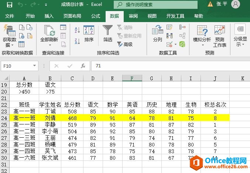Click the Manage Data Model icon
250x173 pixels.
[x=182, y=44]
